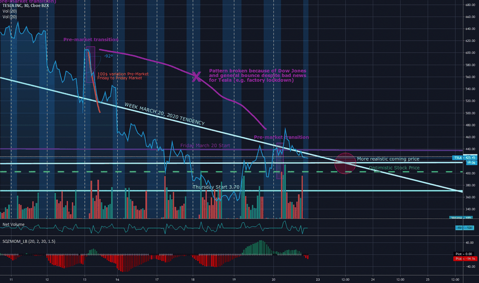The width and height of the screenshot is (479, 283).
Task: Click the 340.00 price axis label
Action: 470,209
